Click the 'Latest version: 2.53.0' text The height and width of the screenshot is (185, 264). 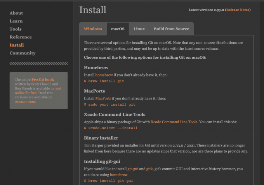coord(206,10)
